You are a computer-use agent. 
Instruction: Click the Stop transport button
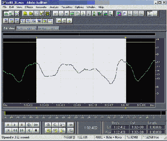(8, 125)
